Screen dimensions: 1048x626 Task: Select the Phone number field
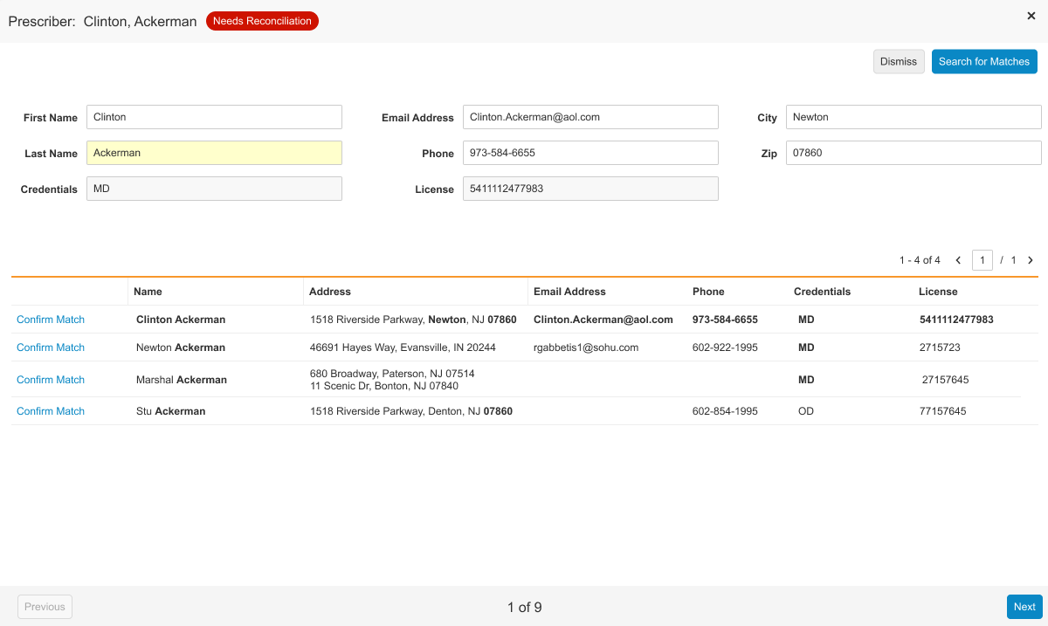pos(589,153)
